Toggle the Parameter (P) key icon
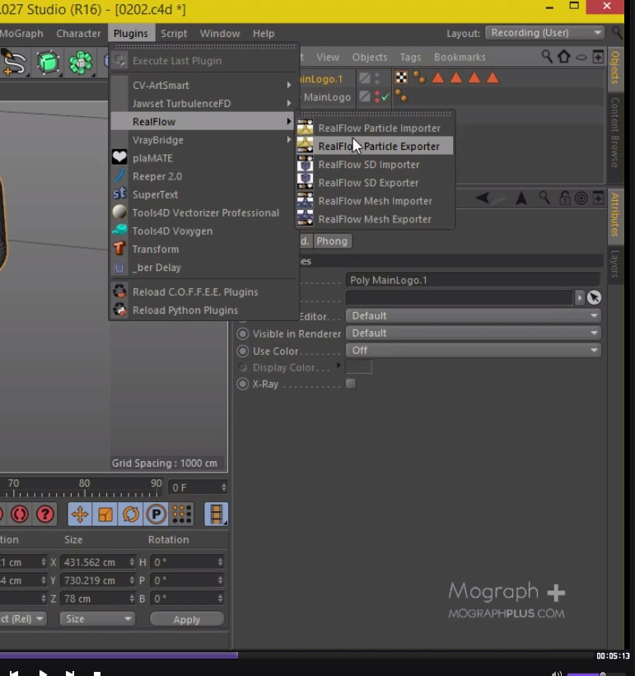The width and height of the screenshot is (635, 676). pos(156,514)
